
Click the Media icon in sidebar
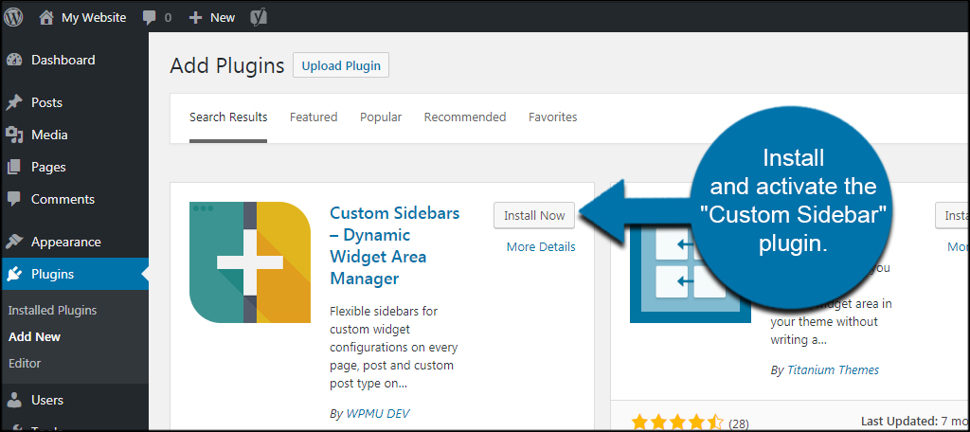click(x=14, y=135)
